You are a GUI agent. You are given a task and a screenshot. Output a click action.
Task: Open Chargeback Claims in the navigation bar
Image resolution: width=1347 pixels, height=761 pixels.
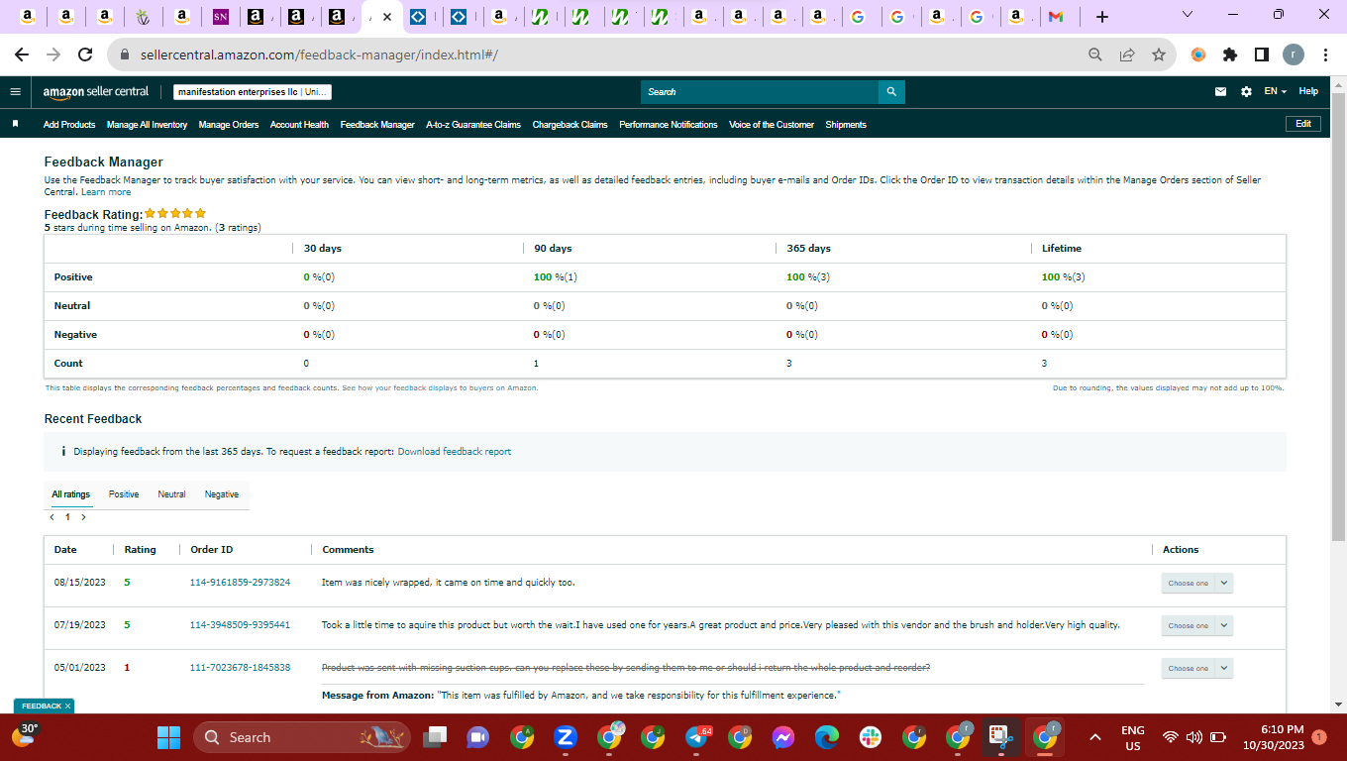570,125
